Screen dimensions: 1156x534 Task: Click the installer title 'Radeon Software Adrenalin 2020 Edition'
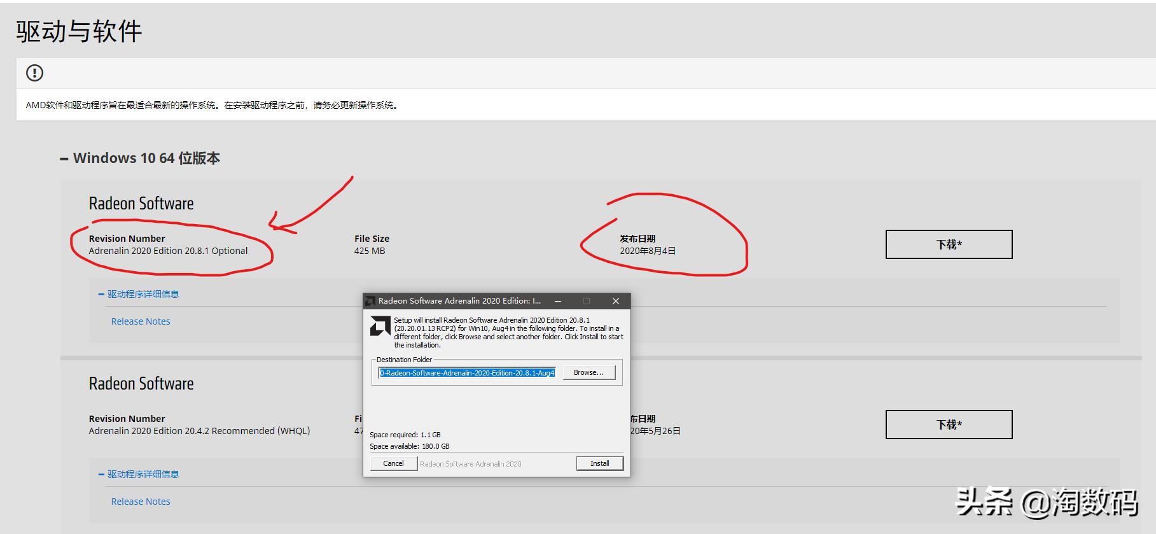click(459, 301)
